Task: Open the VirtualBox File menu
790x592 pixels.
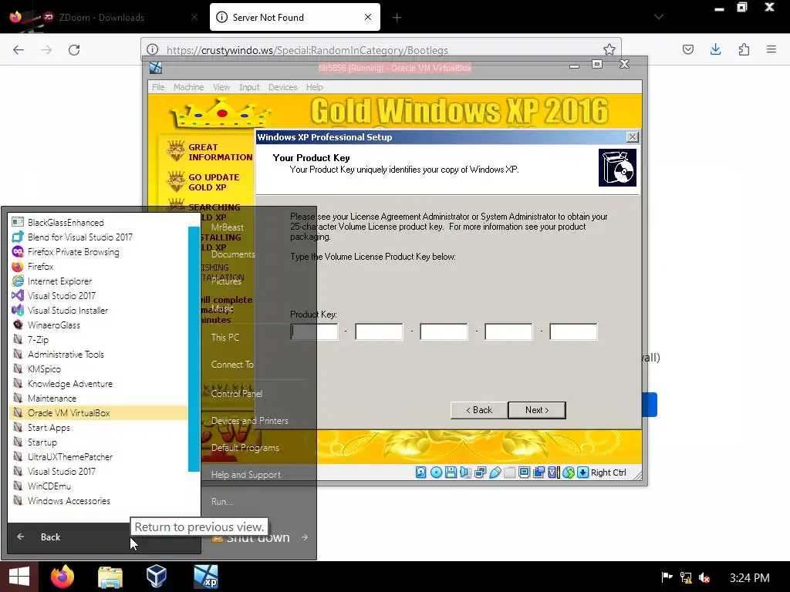Action: pos(158,87)
